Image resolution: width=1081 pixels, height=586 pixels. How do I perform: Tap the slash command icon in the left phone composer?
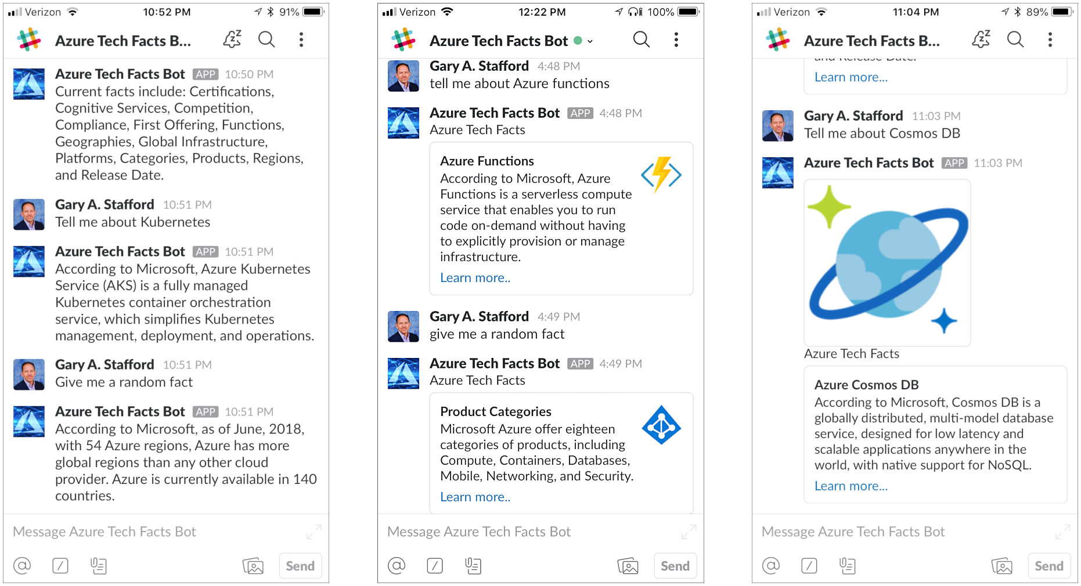60,565
